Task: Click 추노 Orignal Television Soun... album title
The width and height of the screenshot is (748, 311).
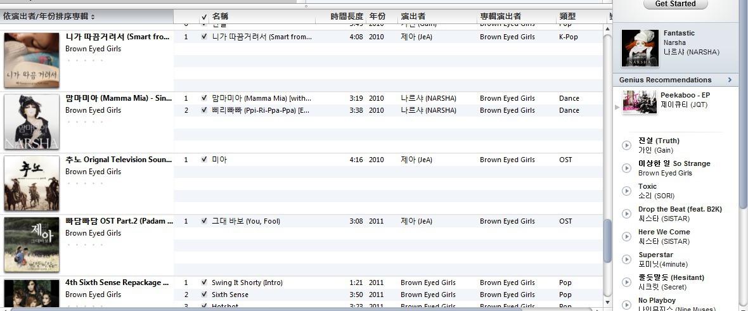Action: coord(119,160)
